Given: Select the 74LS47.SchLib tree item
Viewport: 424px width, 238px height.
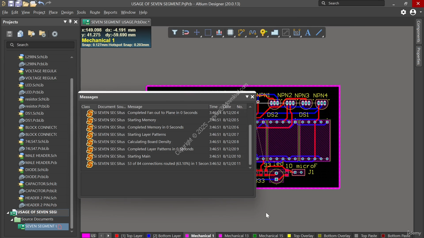Looking at the screenshot, I should 37,141.
